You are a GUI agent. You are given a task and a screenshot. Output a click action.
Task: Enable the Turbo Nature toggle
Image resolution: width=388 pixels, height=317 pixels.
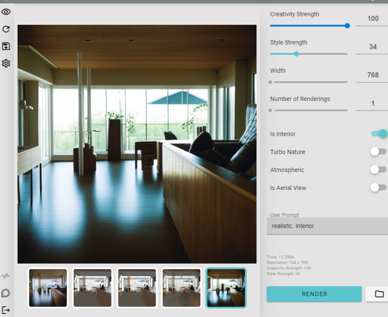[x=378, y=152]
